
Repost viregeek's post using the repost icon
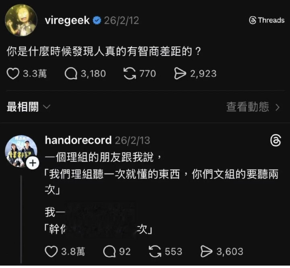point(129,74)
